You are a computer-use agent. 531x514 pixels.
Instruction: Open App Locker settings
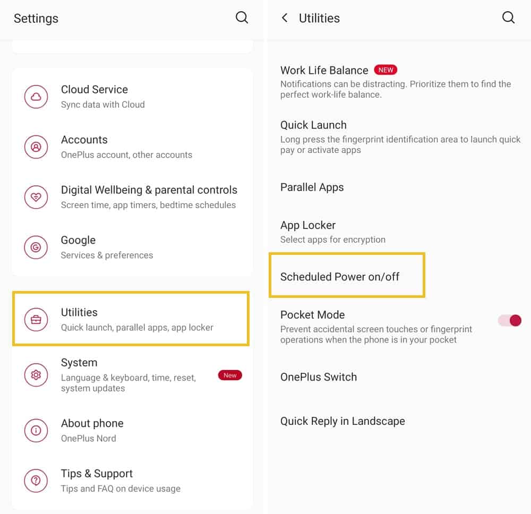click(x=399, y=232)
